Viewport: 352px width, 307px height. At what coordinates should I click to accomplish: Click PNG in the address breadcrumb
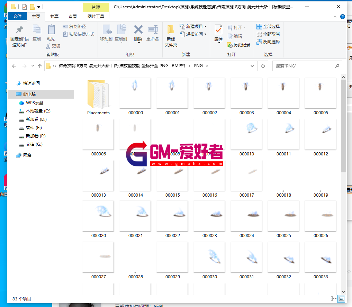pyautogui.click(x=198, y=66)
